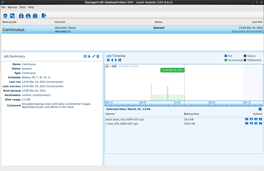Delete the job using the trash icon
The height and width of the screenshot is (171, 264).
(x=98, y=56)
